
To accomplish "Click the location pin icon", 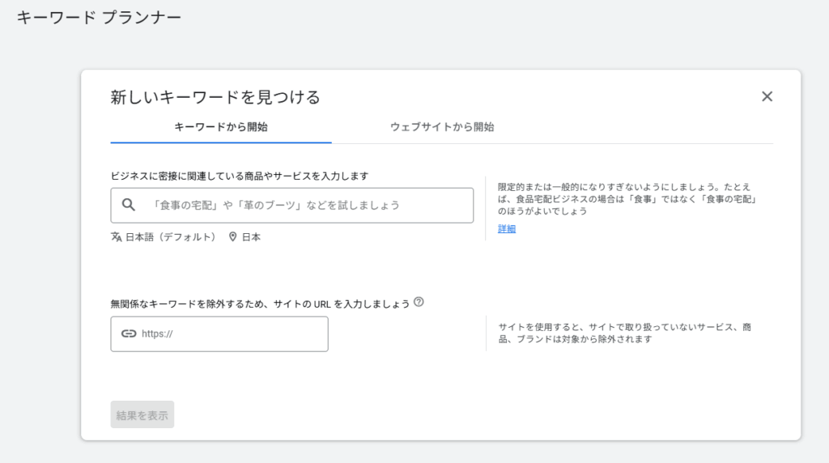I will tap(233, 237).
